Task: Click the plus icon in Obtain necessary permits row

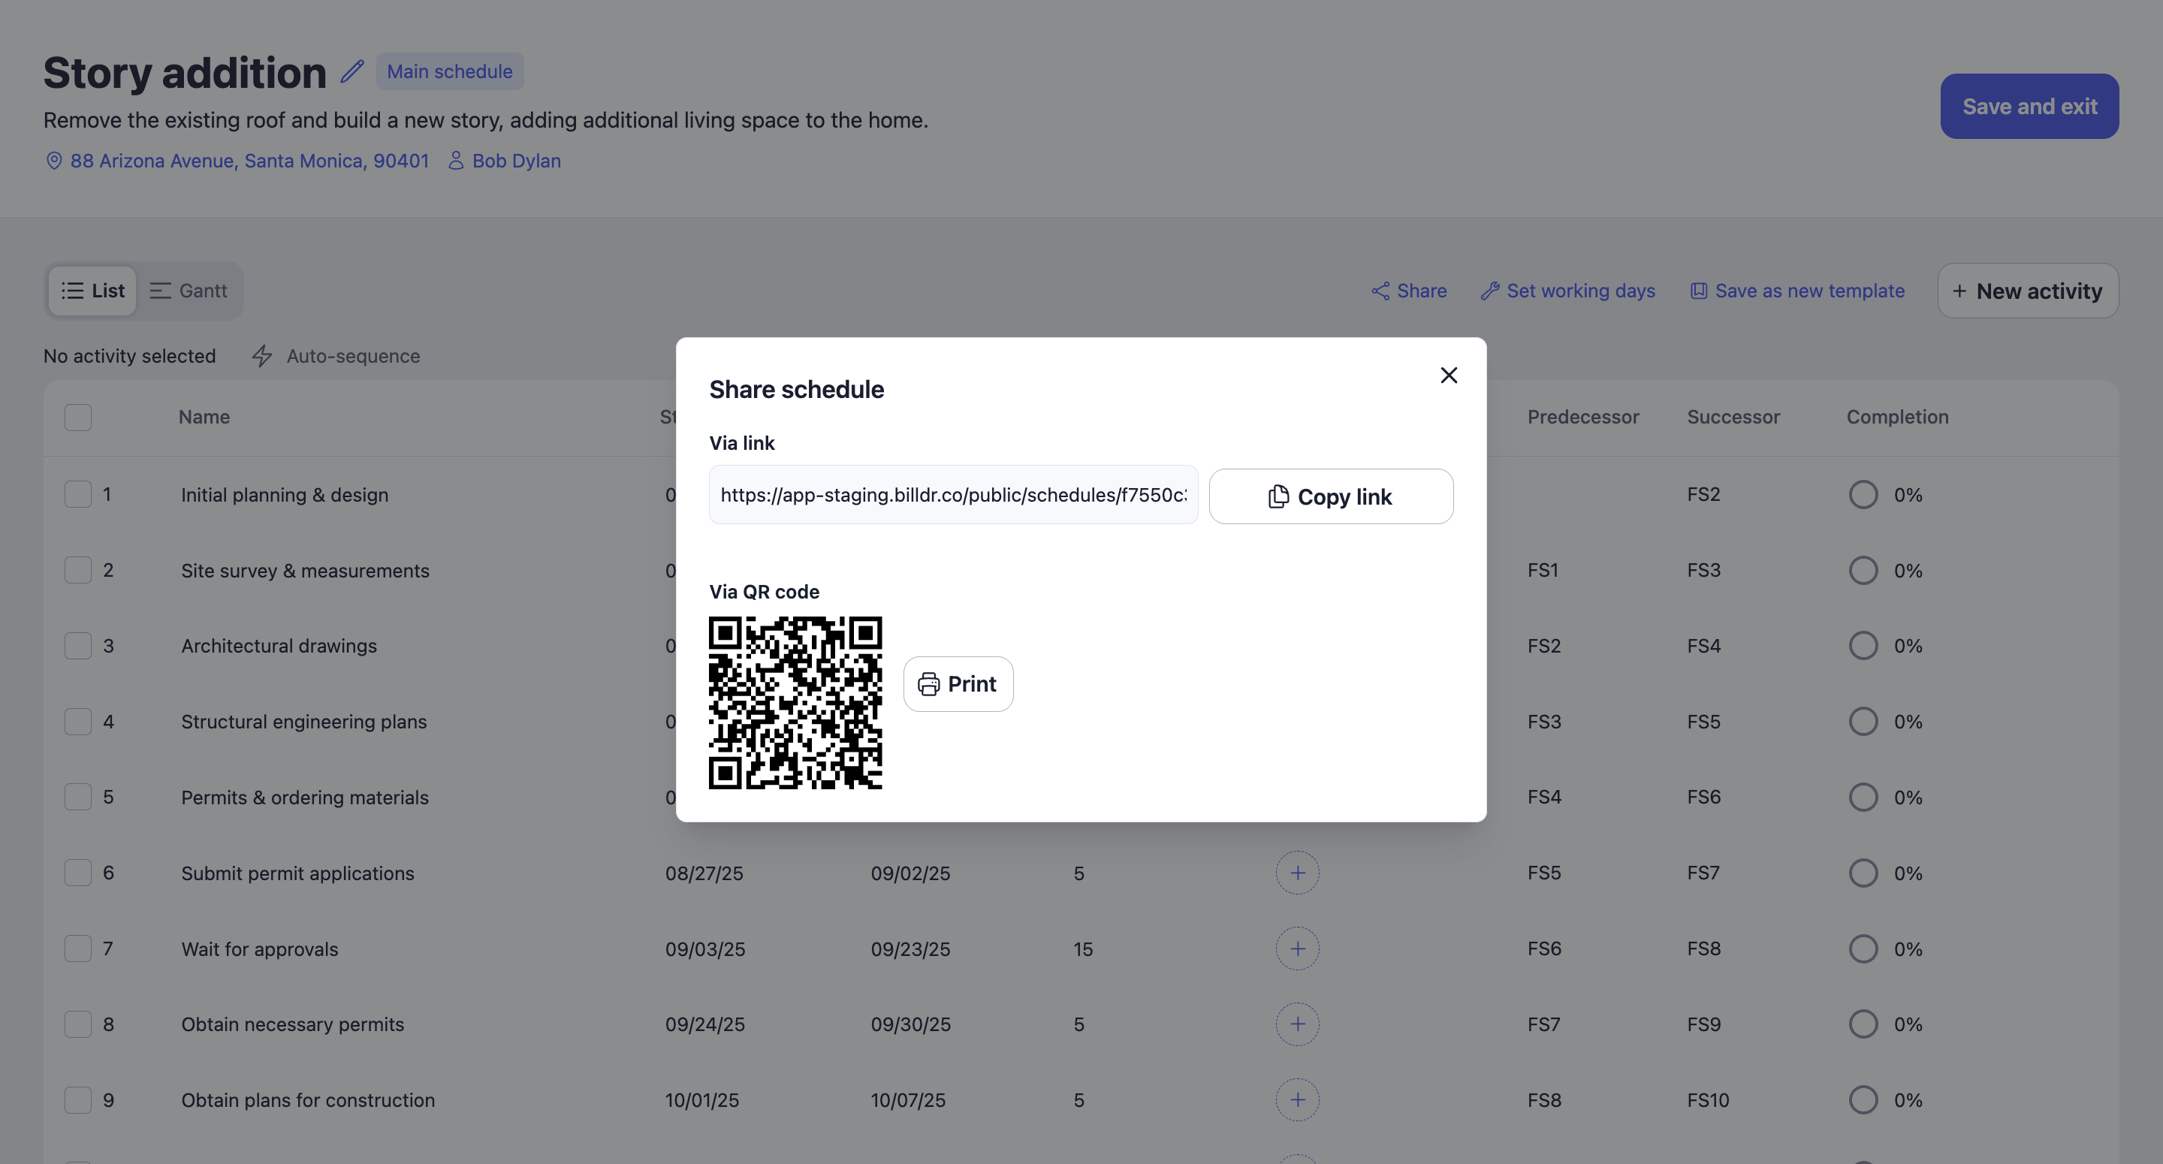Action: pos(1297,1024)
